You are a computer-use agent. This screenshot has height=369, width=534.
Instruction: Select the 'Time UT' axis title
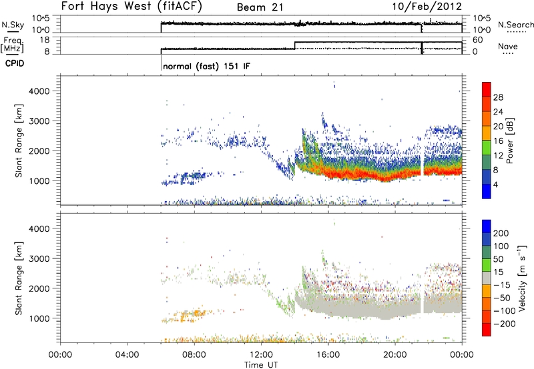[261, 365]
